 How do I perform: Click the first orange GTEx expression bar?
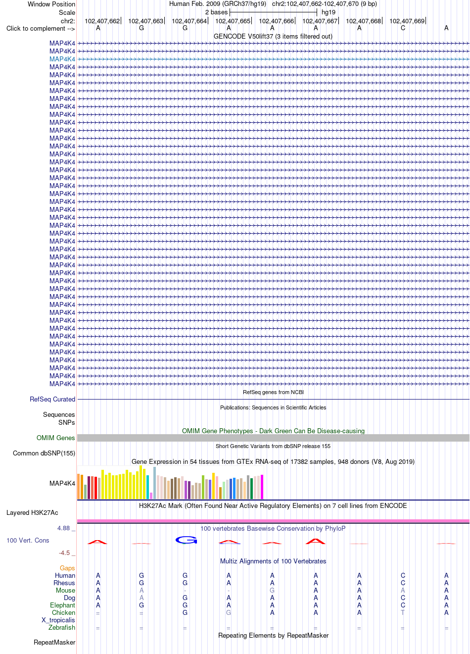[79, 486]
